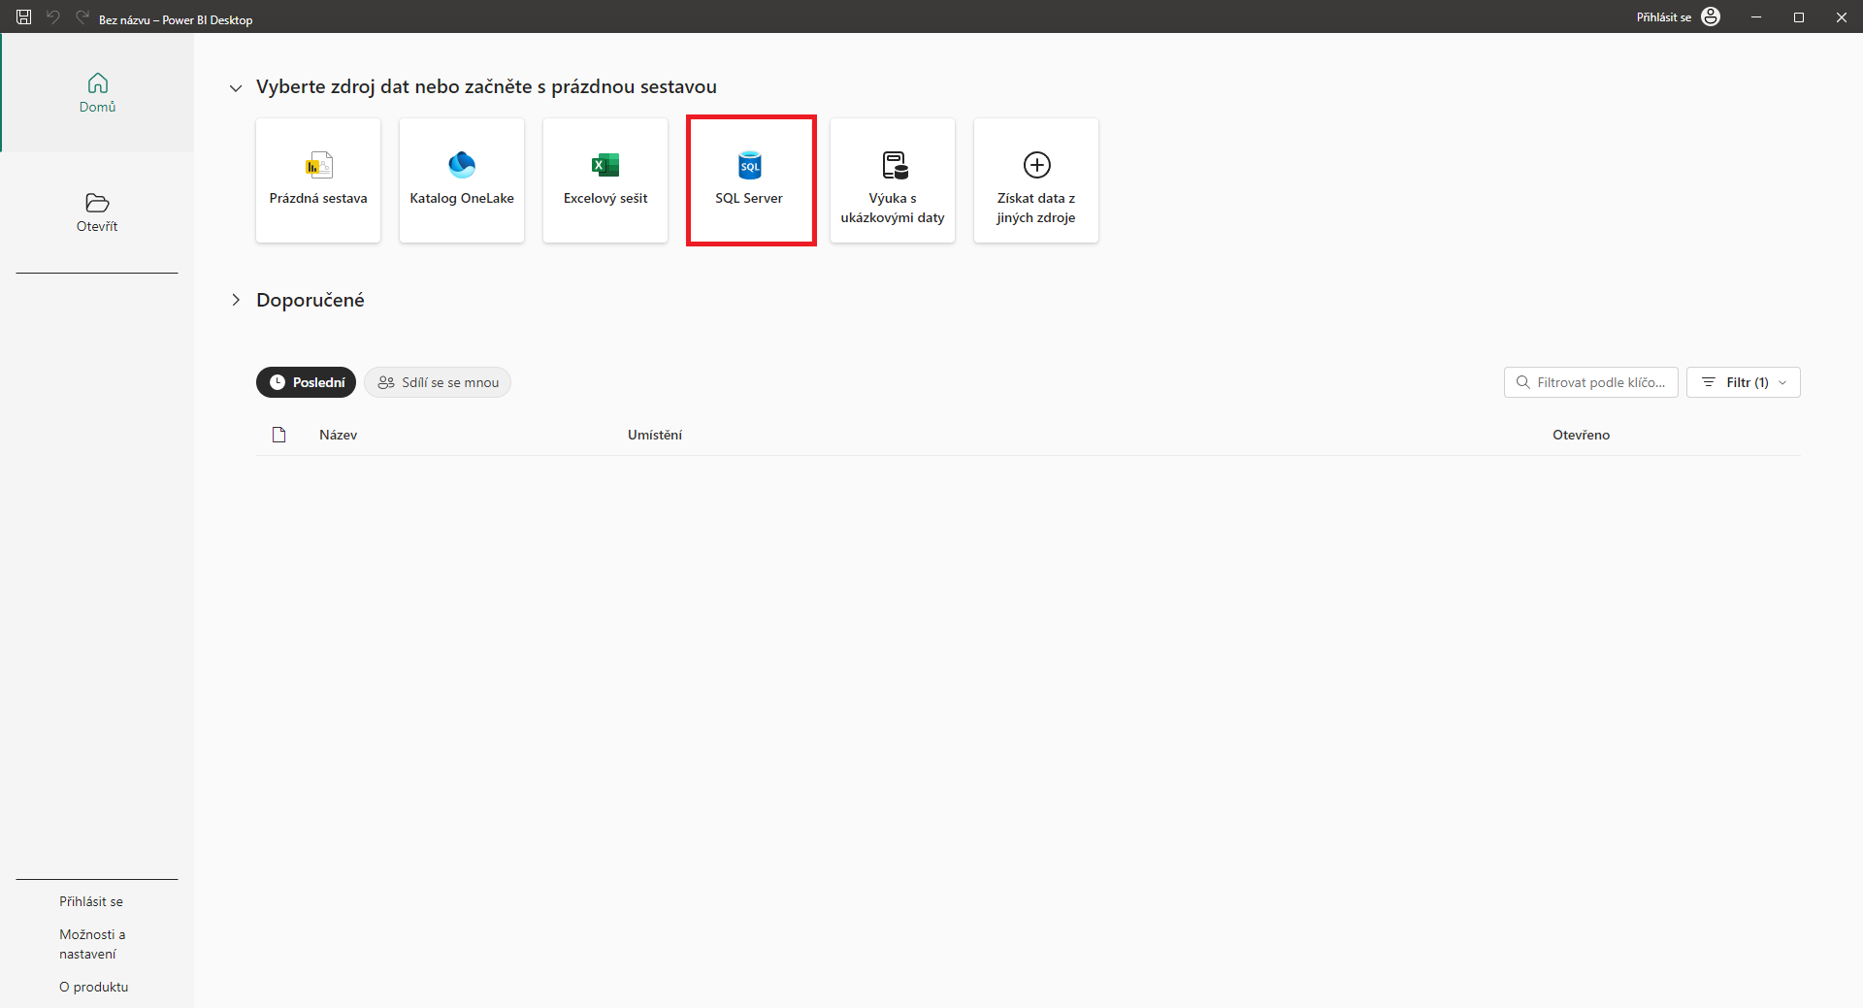This screenshot has height=1008, width=1863.
Task: Open the Filtr (1) dropdown
Action: (x=1744, y=382)
